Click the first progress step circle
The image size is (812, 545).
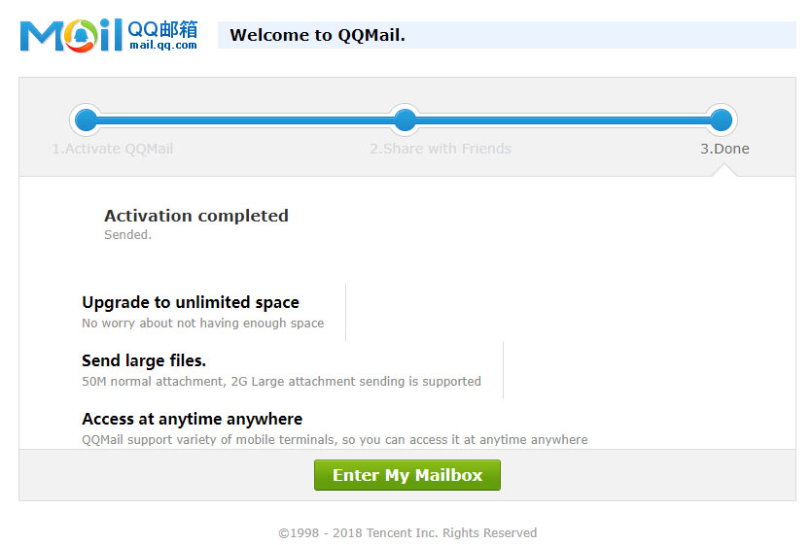87,119
